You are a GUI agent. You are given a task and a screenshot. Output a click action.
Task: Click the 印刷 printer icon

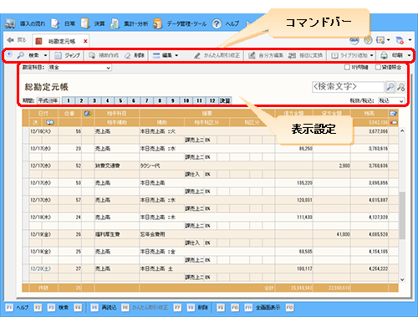pyautogui.click(x=384, y=55)
